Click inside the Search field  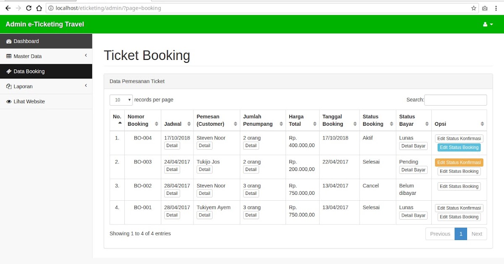coord(456,100)
